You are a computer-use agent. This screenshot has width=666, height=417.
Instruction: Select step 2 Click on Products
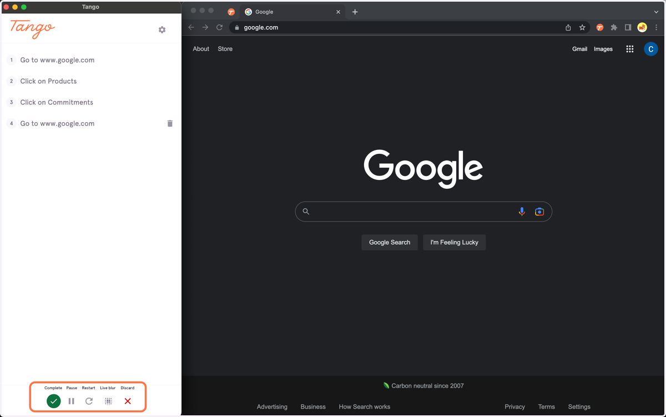(x=48, y=81)
